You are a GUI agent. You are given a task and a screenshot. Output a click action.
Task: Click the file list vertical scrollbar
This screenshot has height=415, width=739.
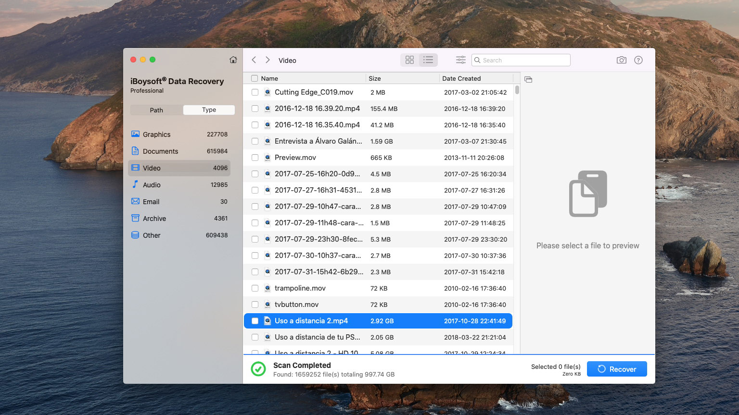(517, 90)
